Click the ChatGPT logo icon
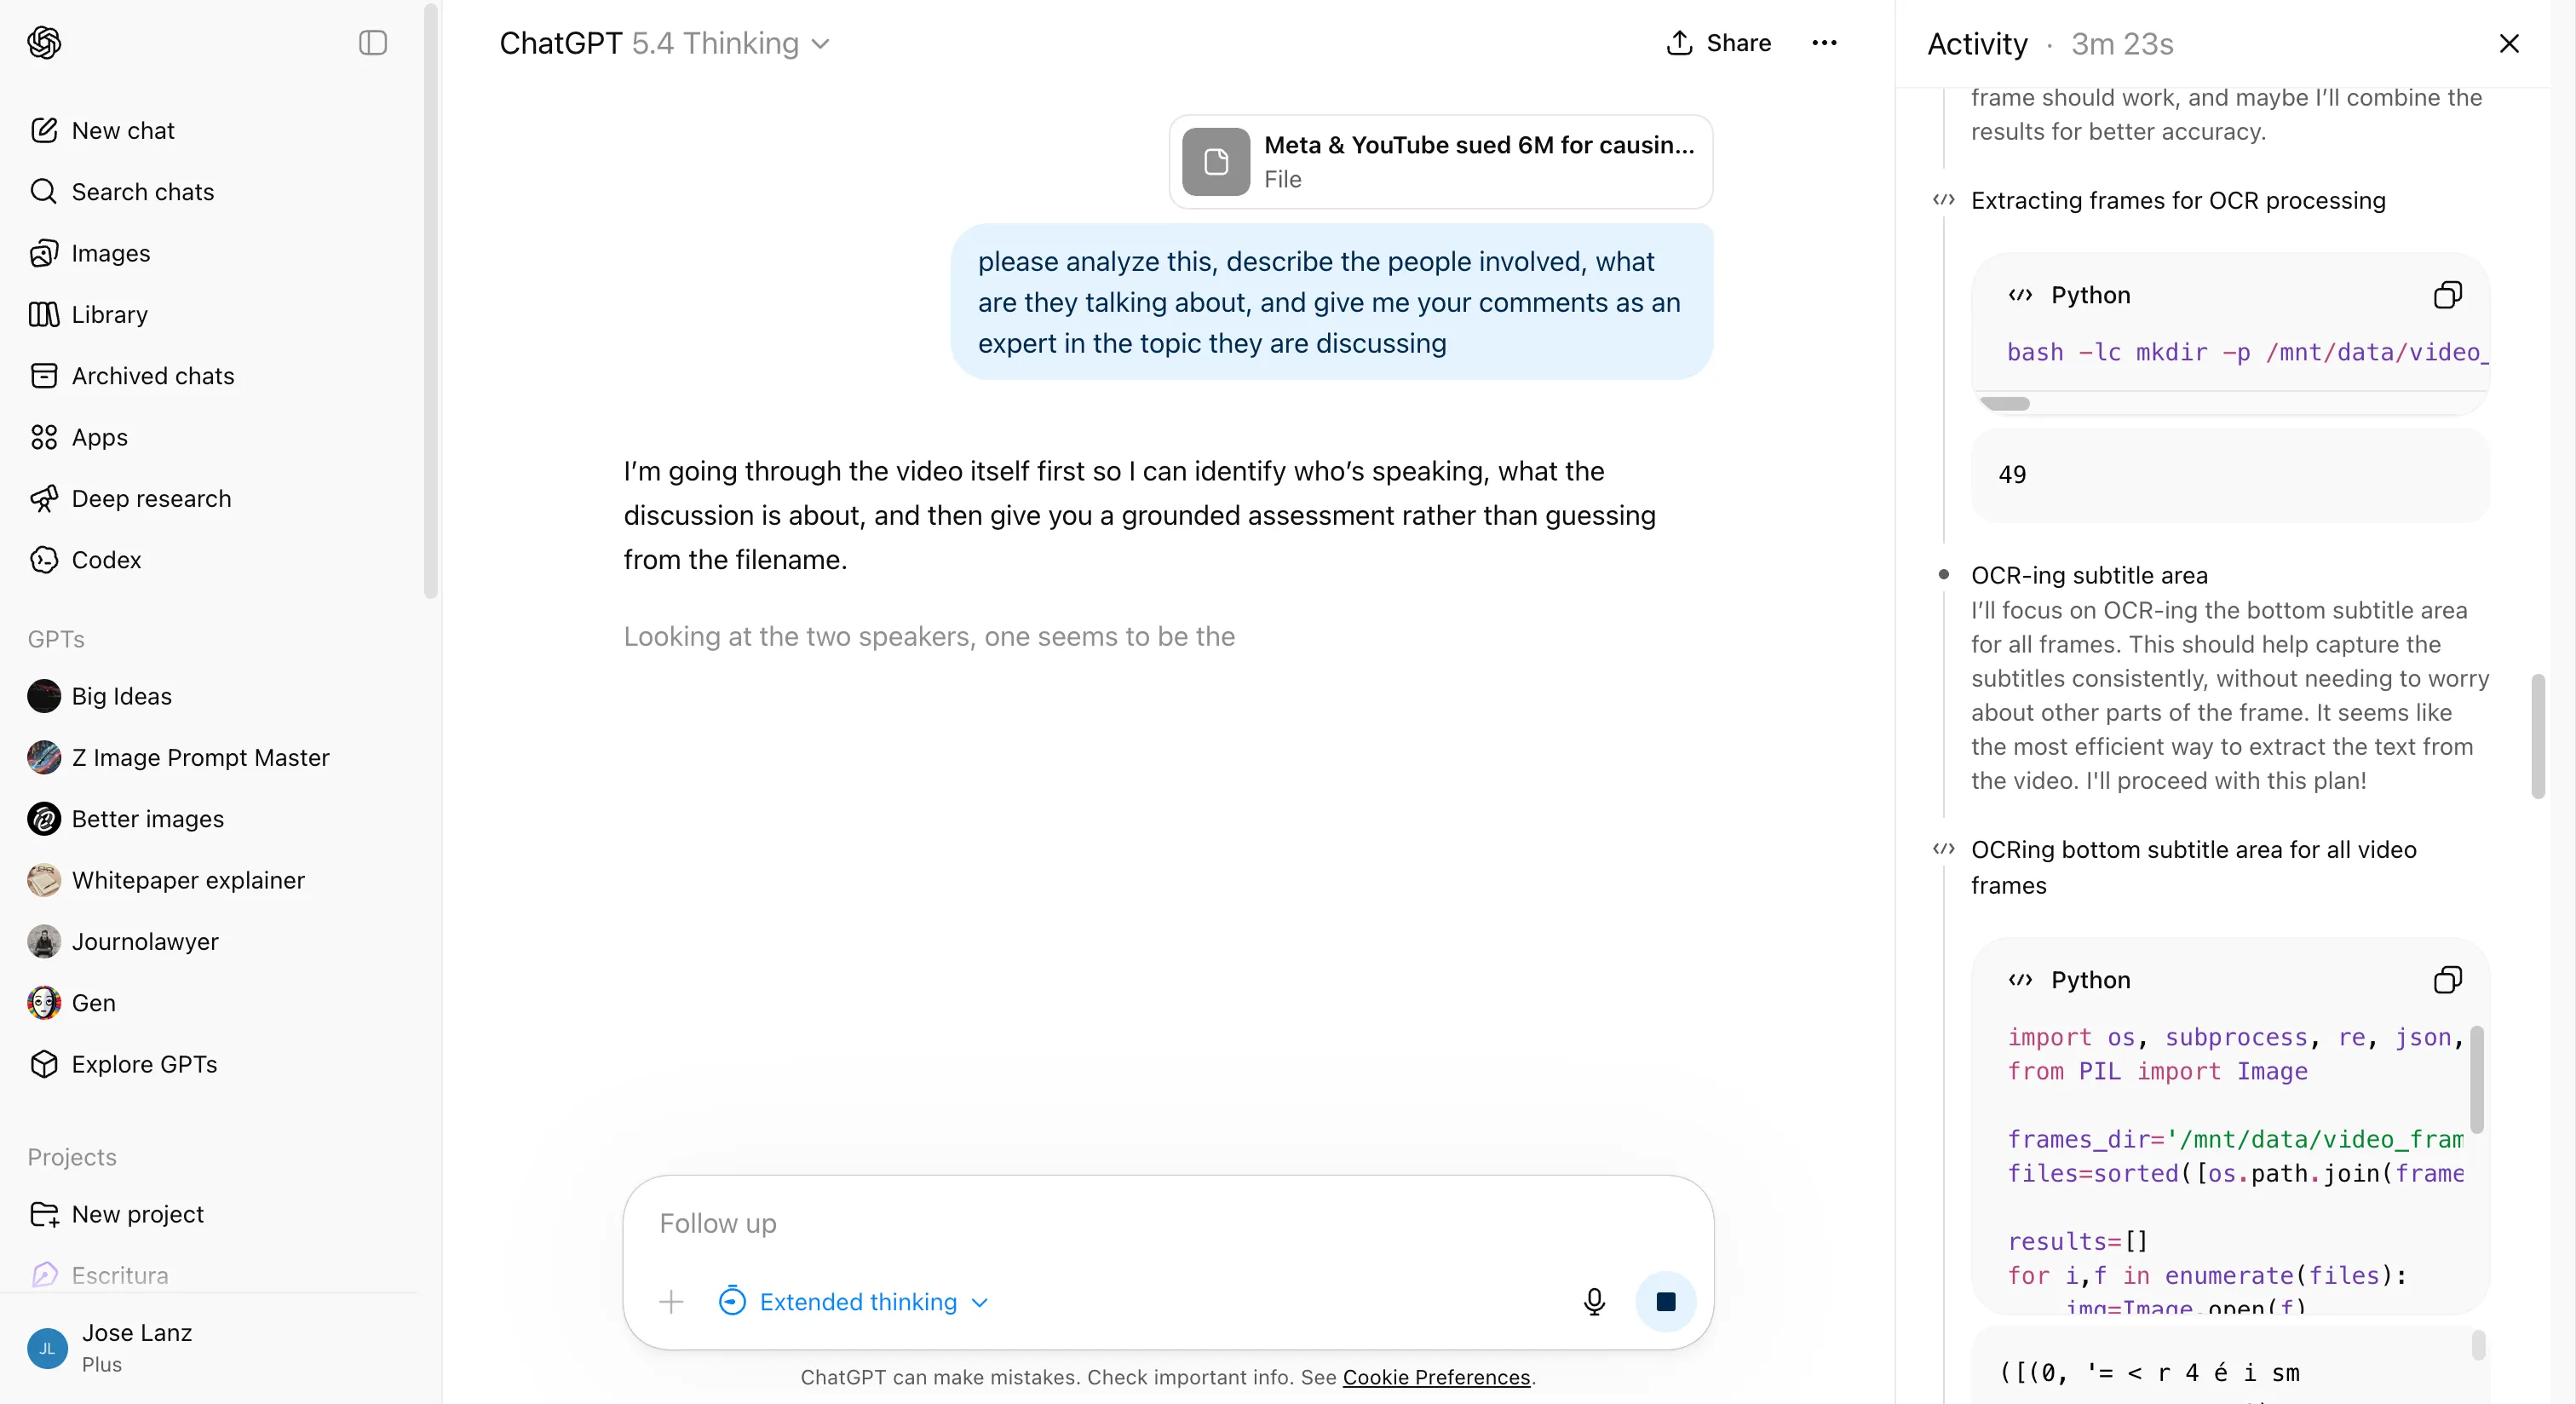 pos(44,43)
